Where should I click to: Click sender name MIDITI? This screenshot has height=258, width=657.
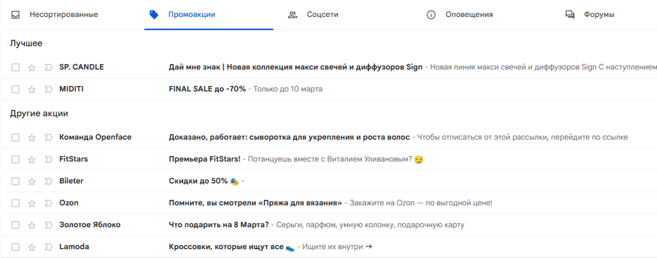(71, 89)
